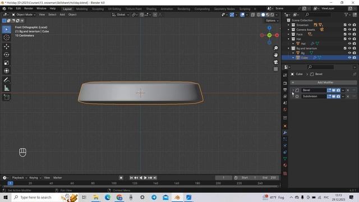
Task: Jump to the timeline end frame
Action: click(155, 178)
